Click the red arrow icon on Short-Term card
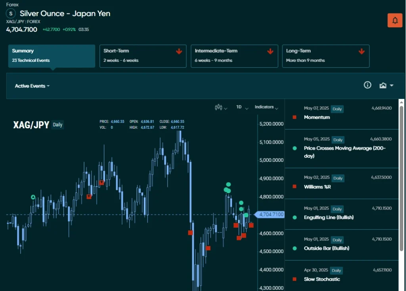 click(179, 51)
